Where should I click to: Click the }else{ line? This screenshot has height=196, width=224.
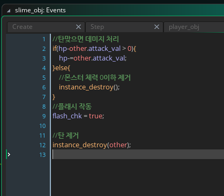click(x=62, y=68)
